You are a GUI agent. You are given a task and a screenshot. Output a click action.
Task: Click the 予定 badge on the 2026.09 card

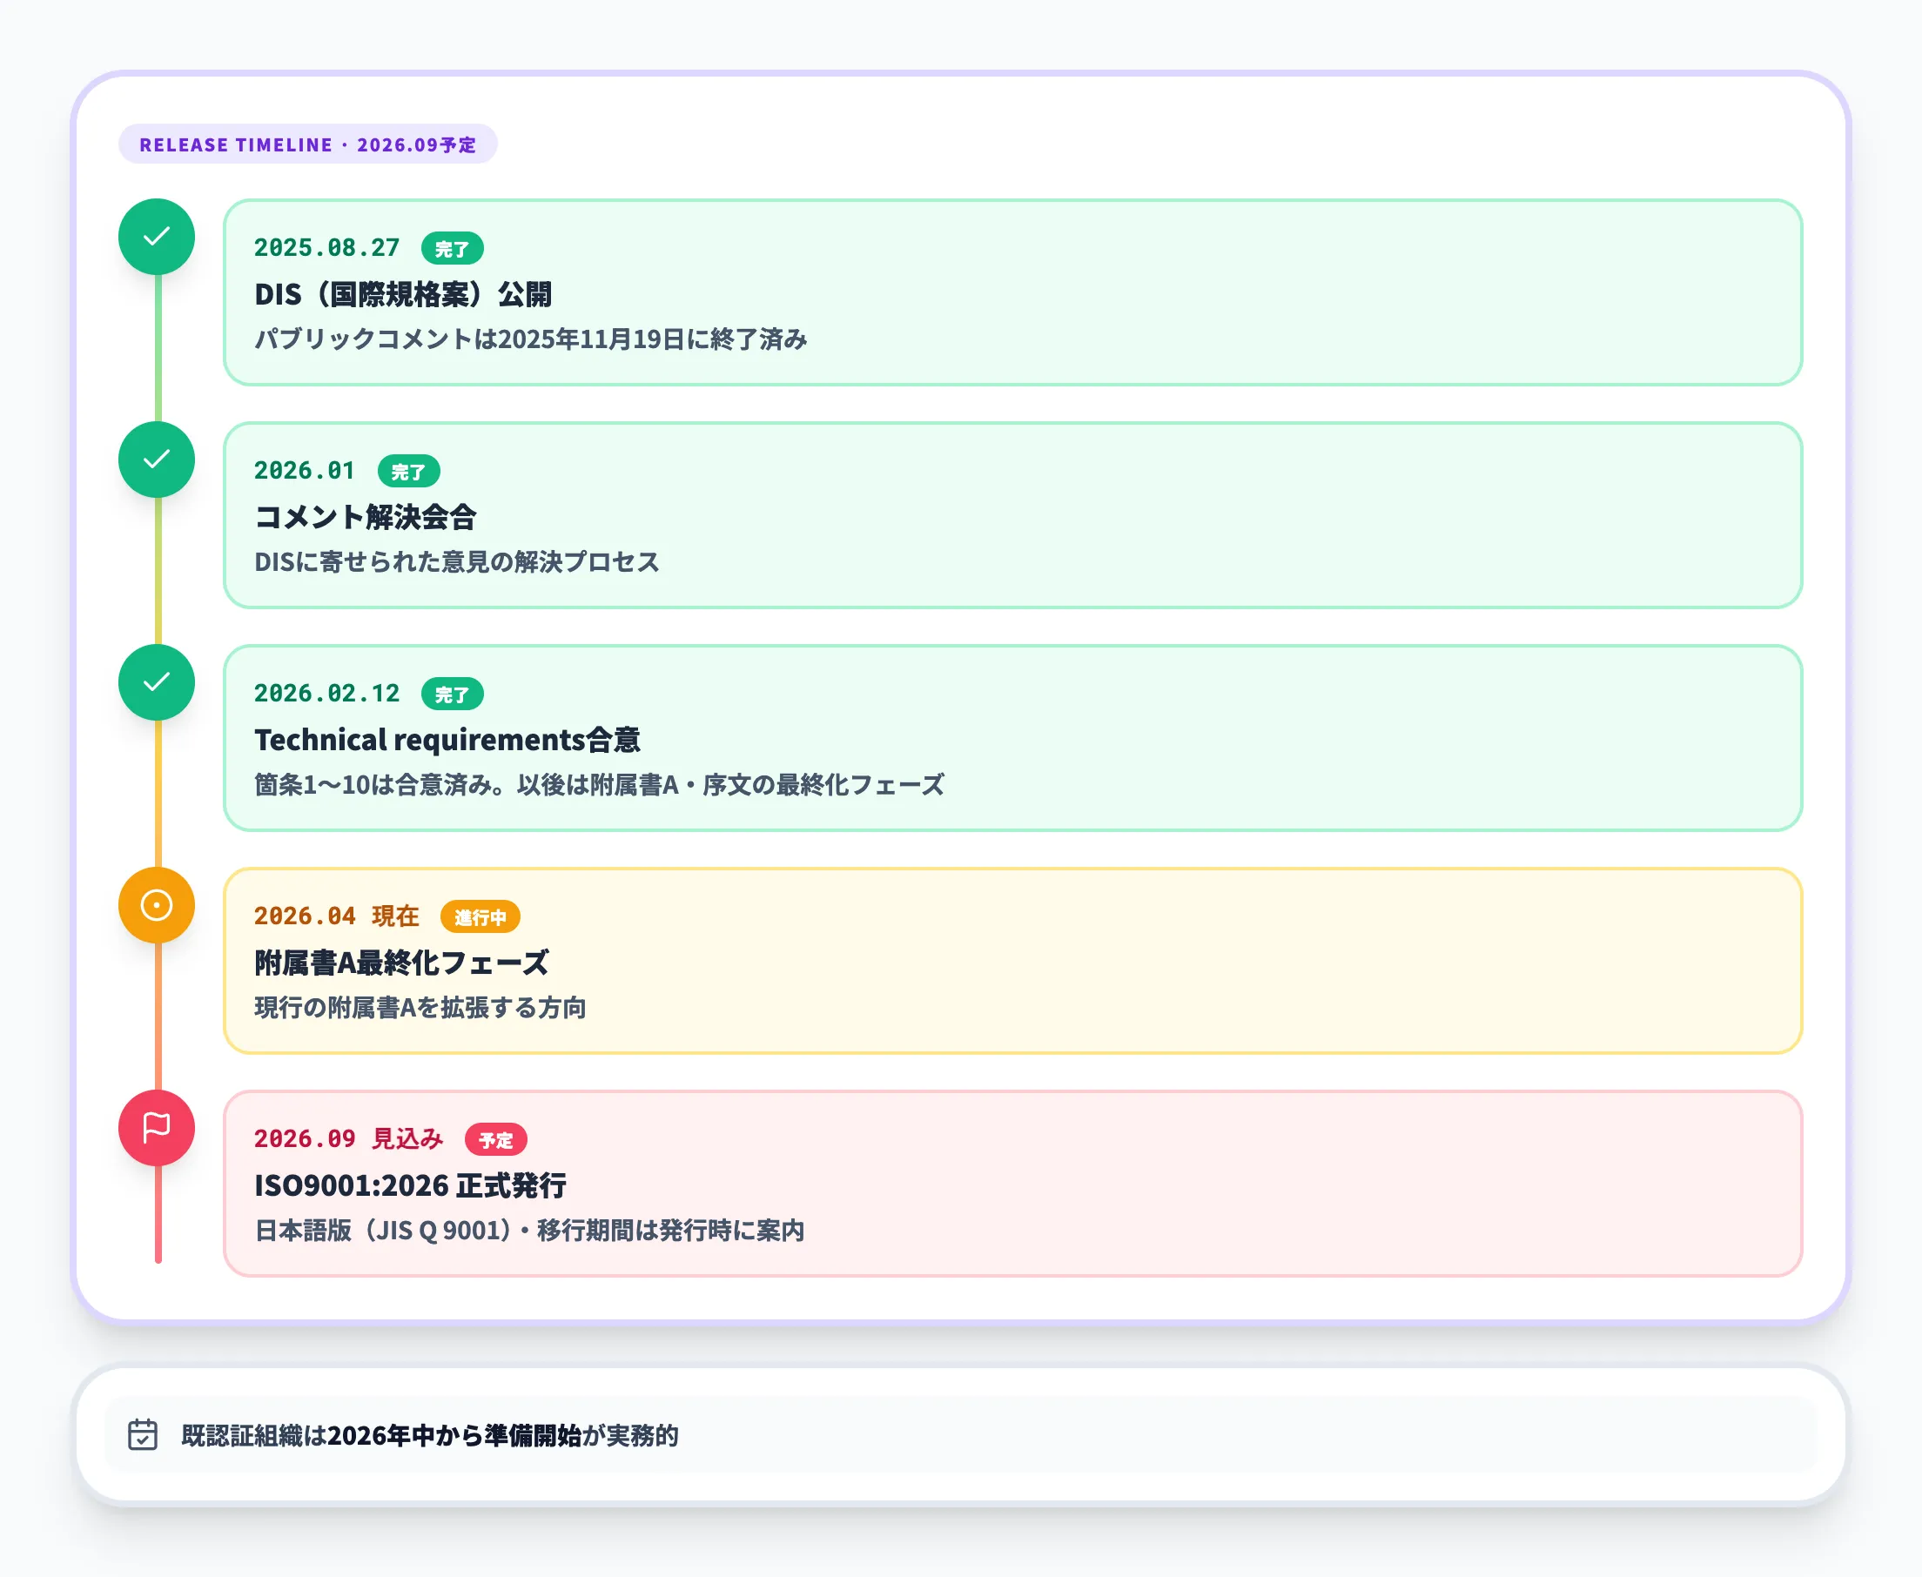click(x=496, y=1140)
